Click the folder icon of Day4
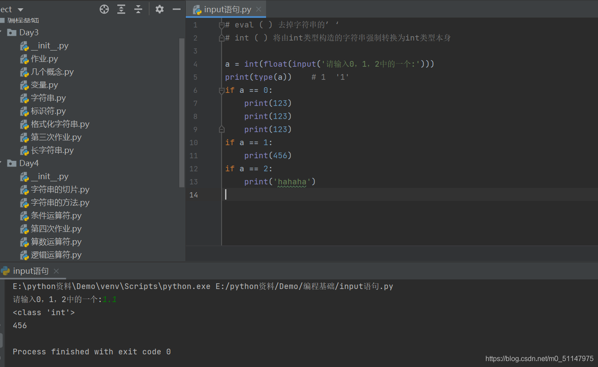598x367 pixels. click(x=12, y=163)
